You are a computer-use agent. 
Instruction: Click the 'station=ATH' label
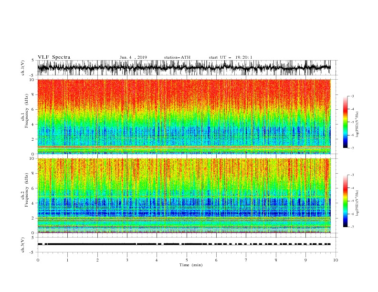tap(177, 57)
